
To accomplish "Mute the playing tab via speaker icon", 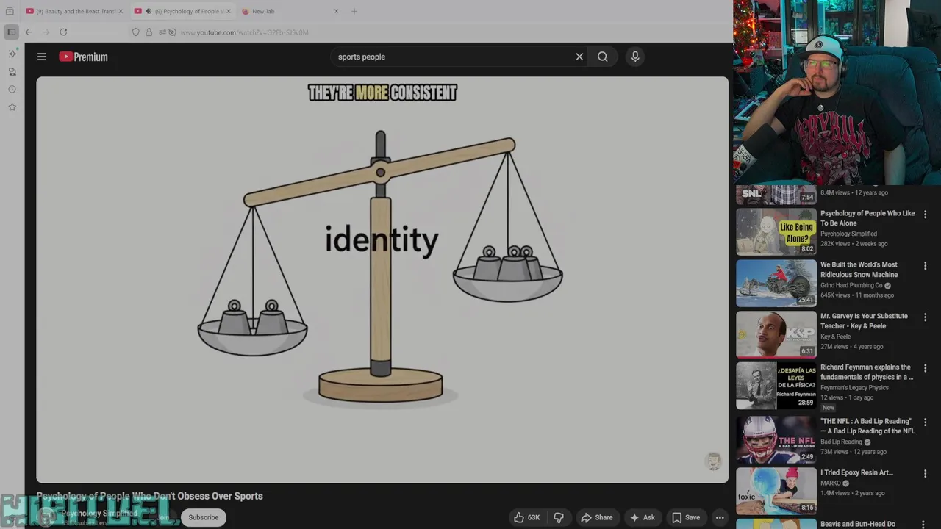I will (149, 11).
